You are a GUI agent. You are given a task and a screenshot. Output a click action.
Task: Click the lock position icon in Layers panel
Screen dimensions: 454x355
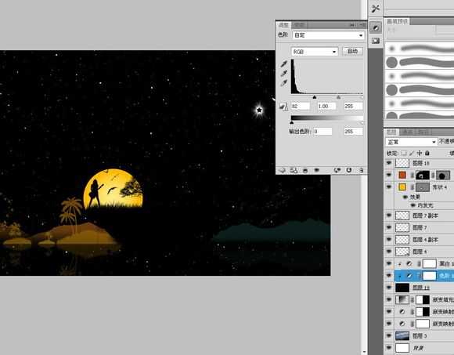(x=420, y=153)
